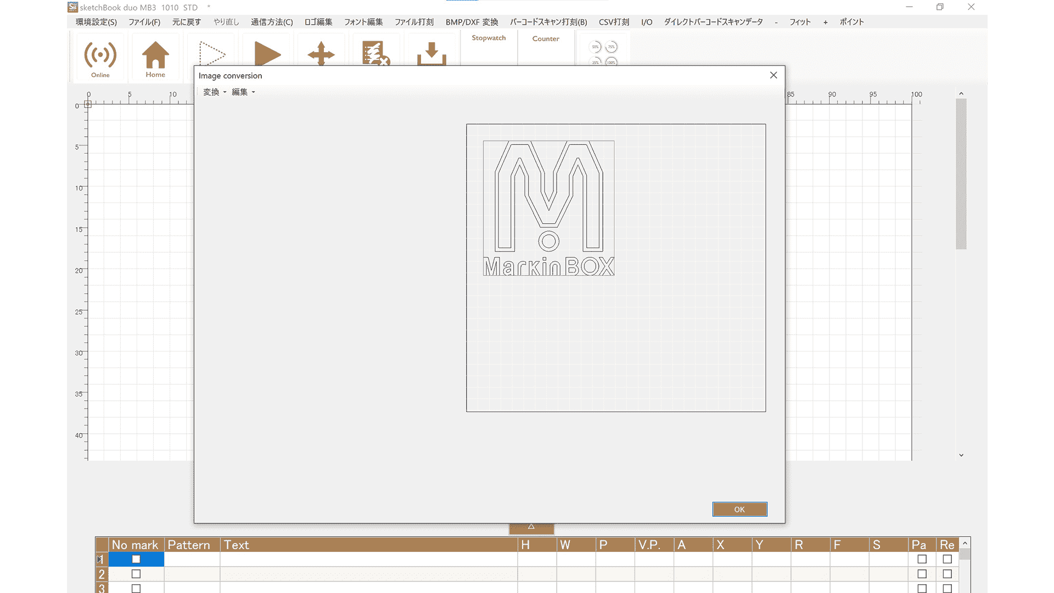Start marking with the solid play icon
1054x593 pixels.
coord(267,53)
